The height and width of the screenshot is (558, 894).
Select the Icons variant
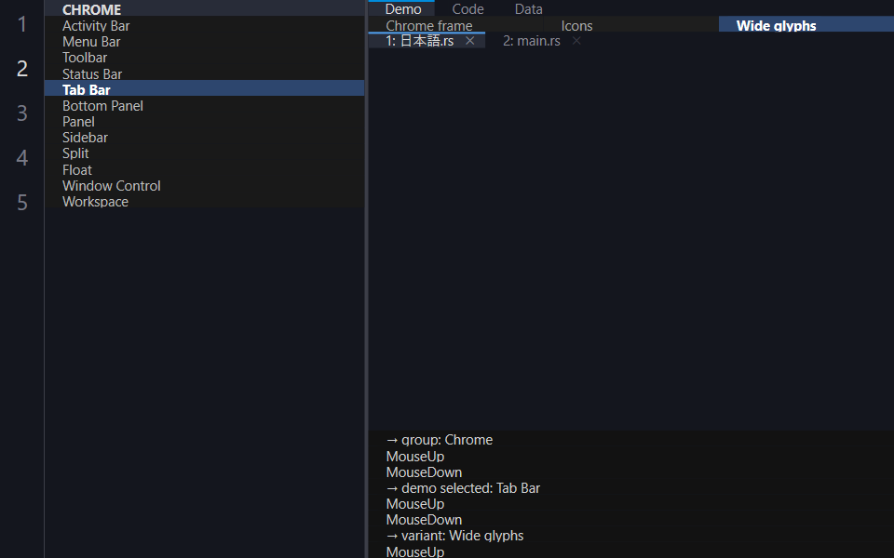(630, 26)
